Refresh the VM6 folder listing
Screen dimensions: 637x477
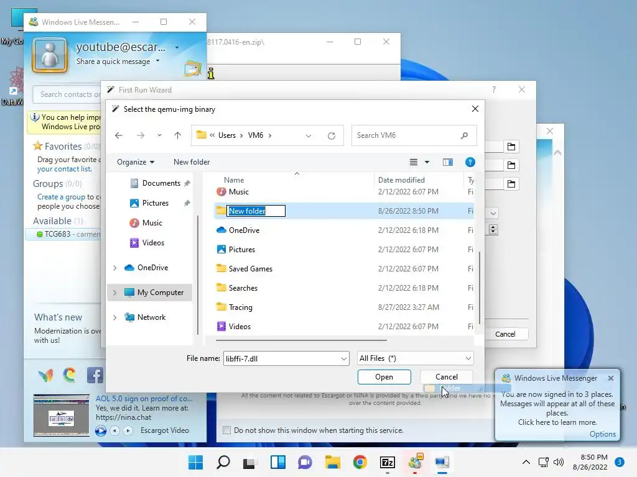click(x=332, y=136)
